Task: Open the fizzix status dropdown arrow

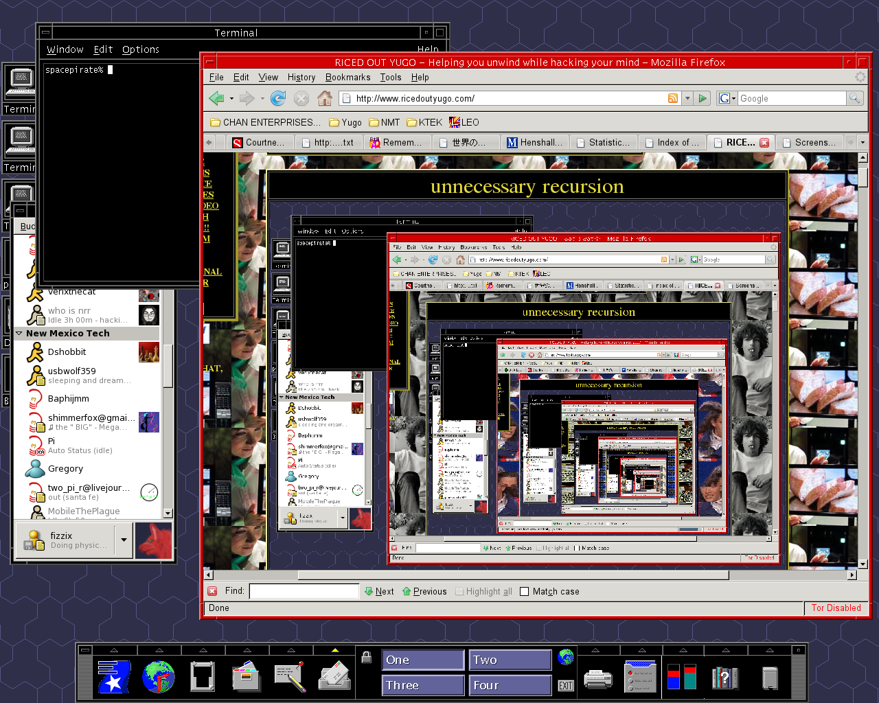Action: coord(124,540)
